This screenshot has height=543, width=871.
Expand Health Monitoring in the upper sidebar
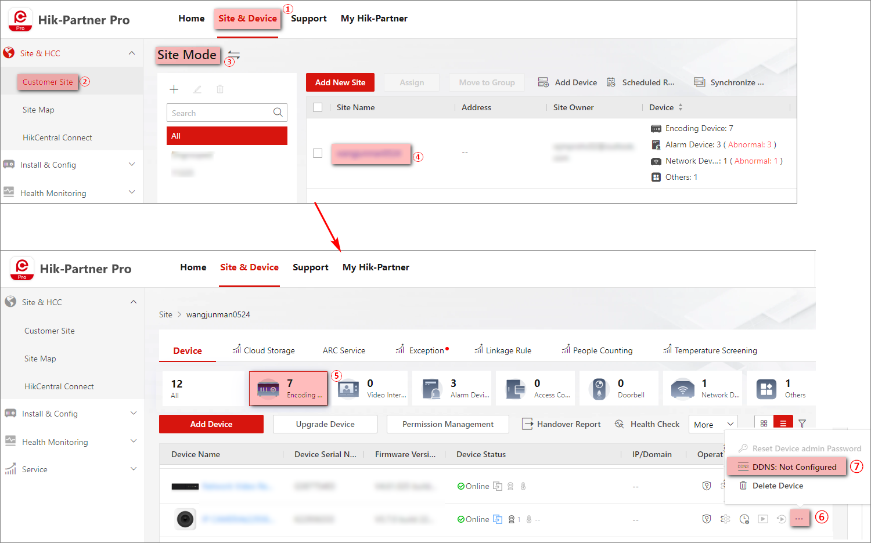point(132,193)
